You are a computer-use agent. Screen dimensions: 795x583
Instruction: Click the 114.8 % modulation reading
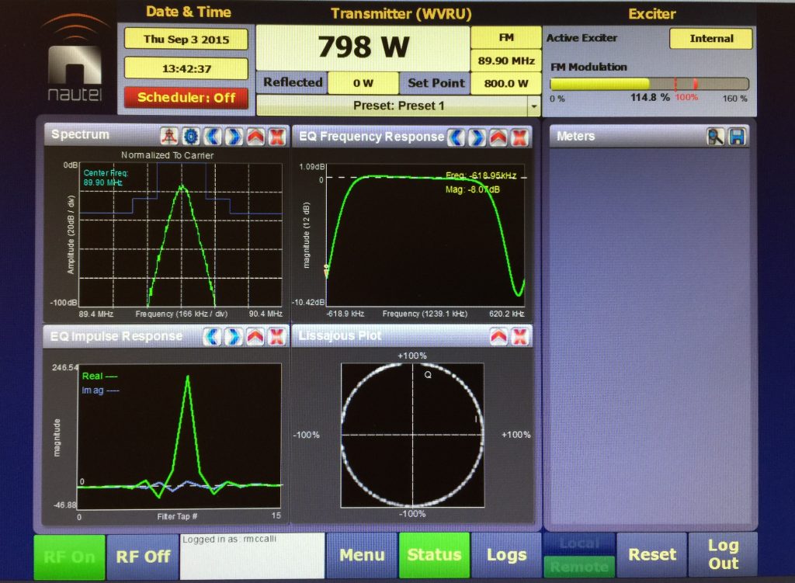tap(650, 97)
